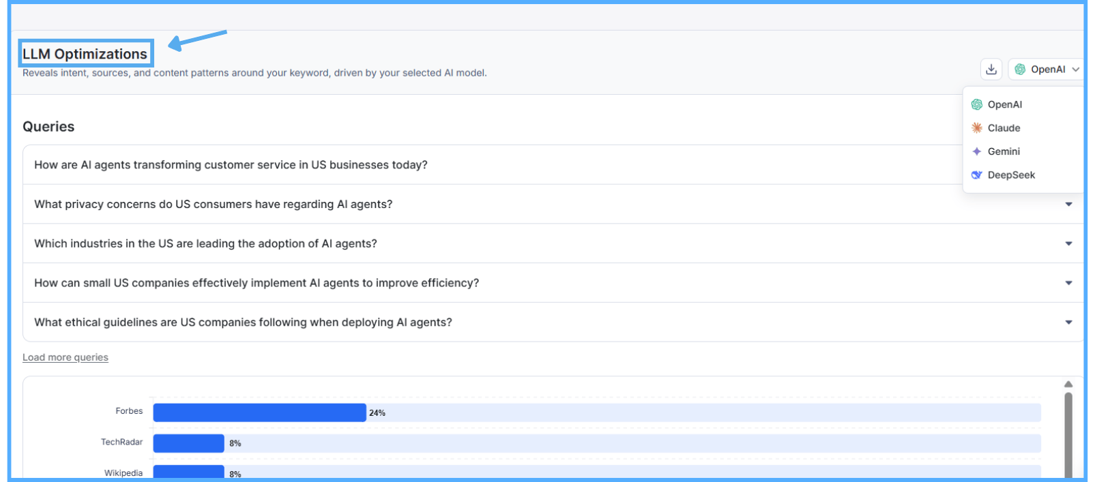Open the customer service AI agents query

[231, 165]
